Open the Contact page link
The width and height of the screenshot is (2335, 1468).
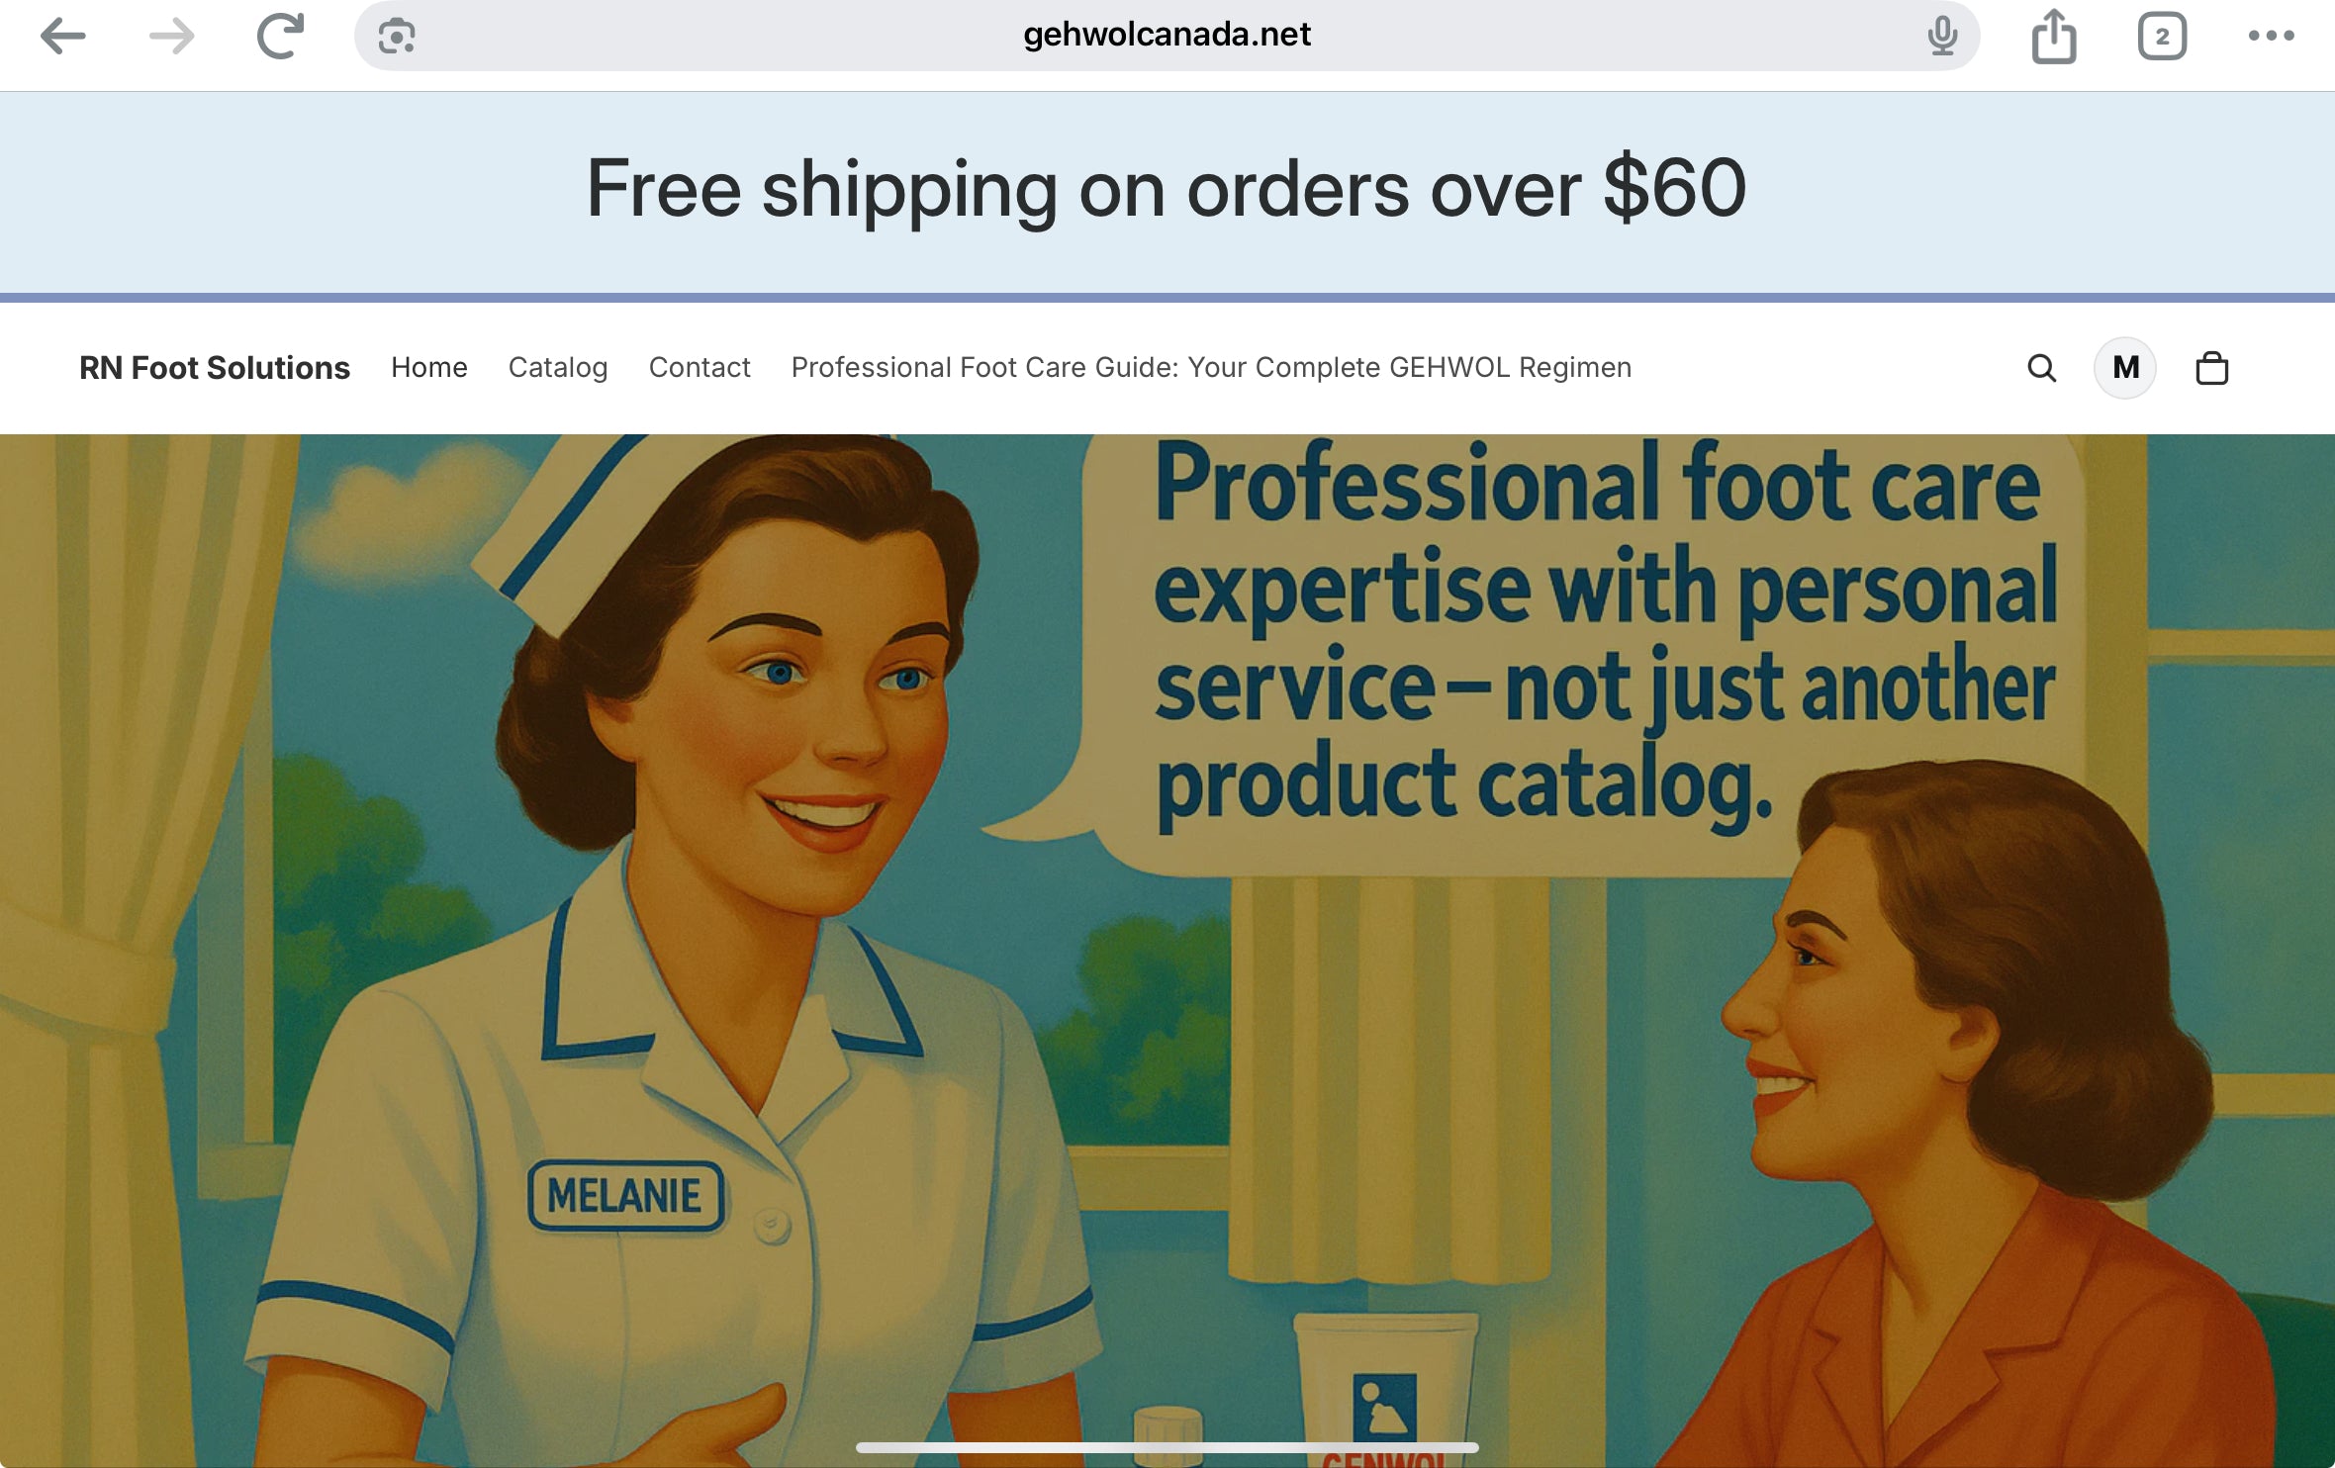click(x=700, y=367)
